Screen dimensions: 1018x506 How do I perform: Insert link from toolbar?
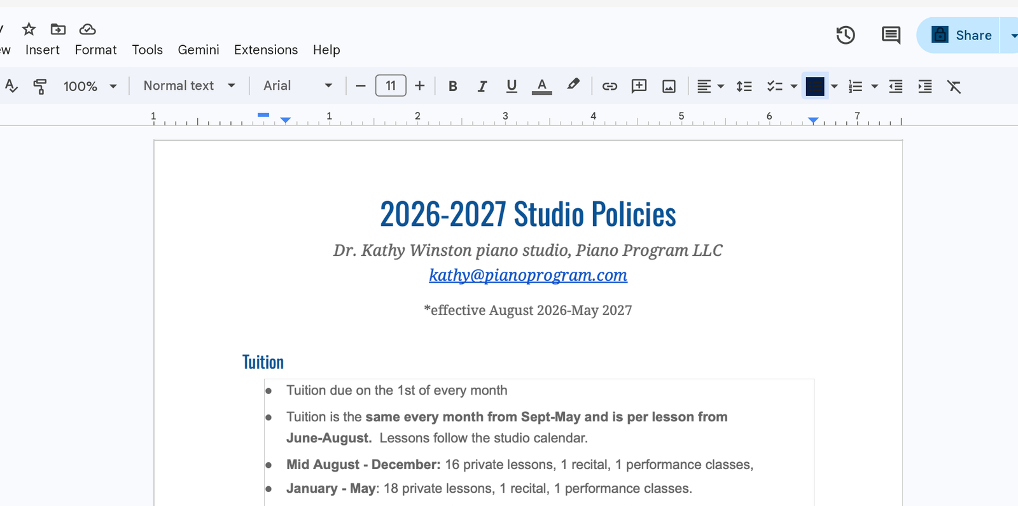click(610, 86)
